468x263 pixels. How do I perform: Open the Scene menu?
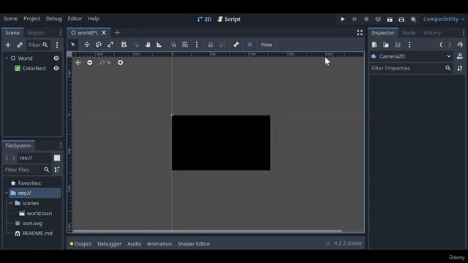pyautogui.click(x=10, y=18)
